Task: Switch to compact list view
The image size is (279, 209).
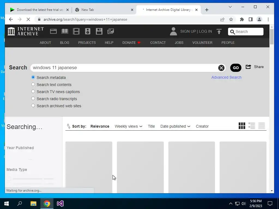Action: [x=262, y=126]
